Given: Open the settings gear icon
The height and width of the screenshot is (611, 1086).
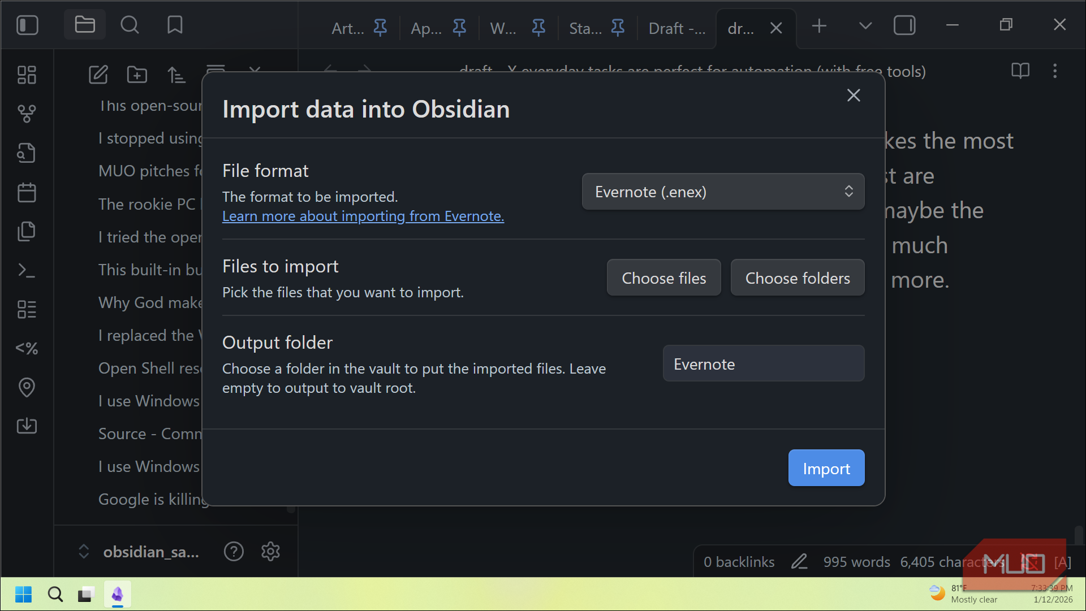Looking at the screenshot, I should point(270,551).
